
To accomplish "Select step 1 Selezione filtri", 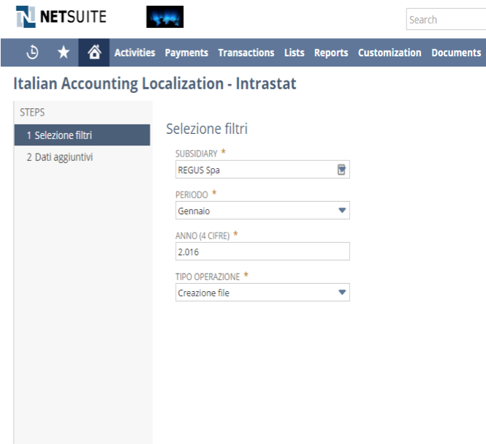I will (82, 135).
